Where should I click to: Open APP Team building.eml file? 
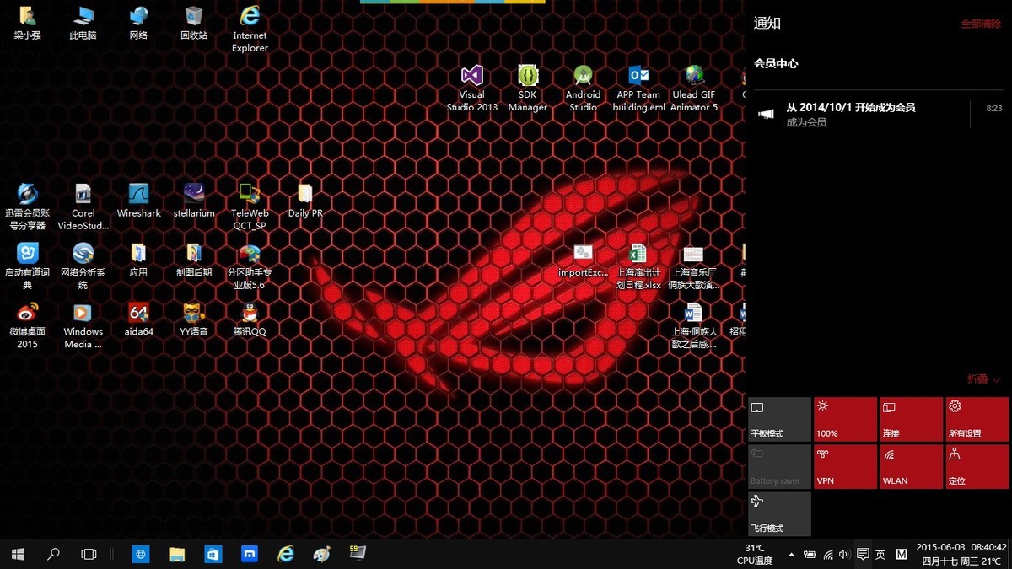639,89
